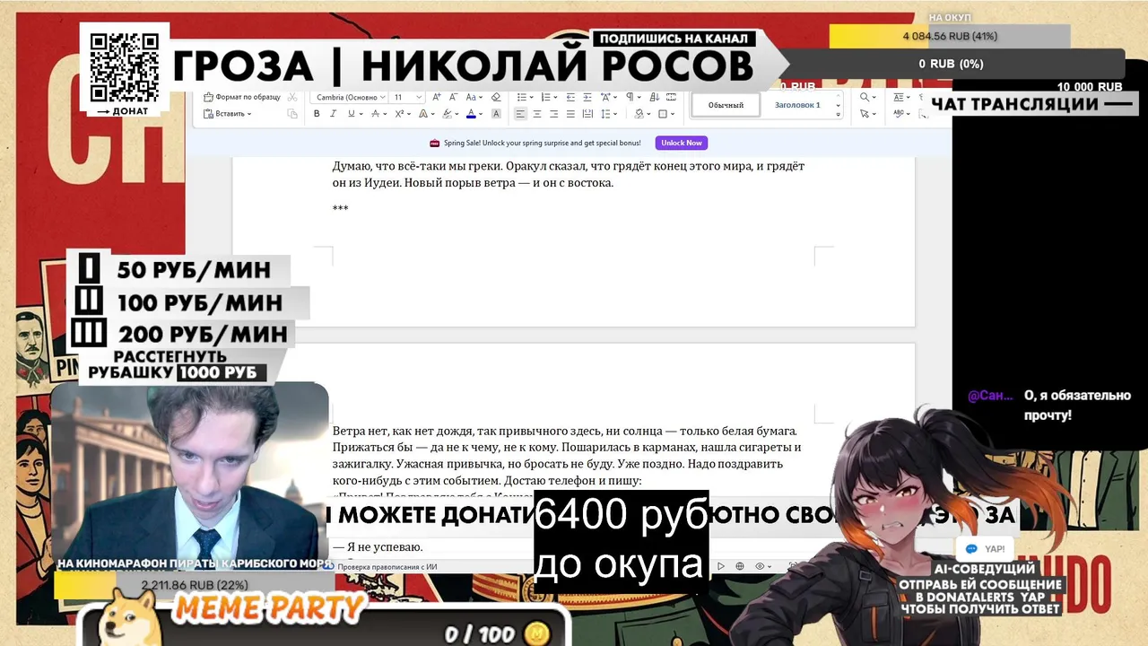
Task: Click the 4 084.56 RUB (41%) progress bar
Action: (950, 36)
